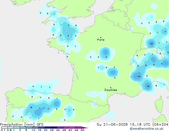Click the Dourbies location label
This screenshot has width=169, height=131.
tap(111, 90)
